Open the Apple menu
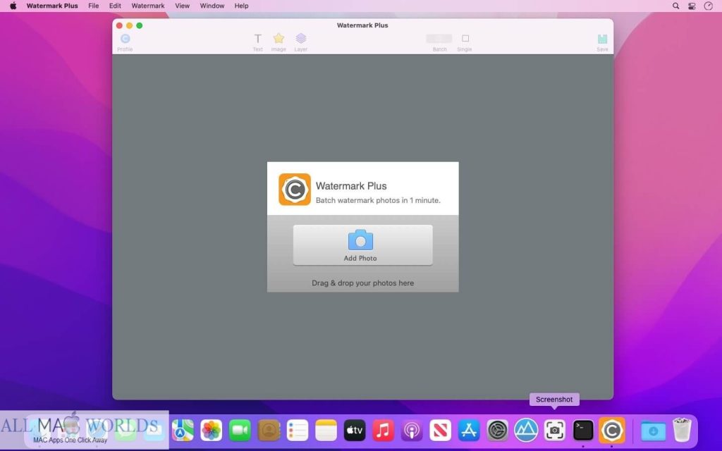Viewport: 722px width, 451px height. (13, 6)
